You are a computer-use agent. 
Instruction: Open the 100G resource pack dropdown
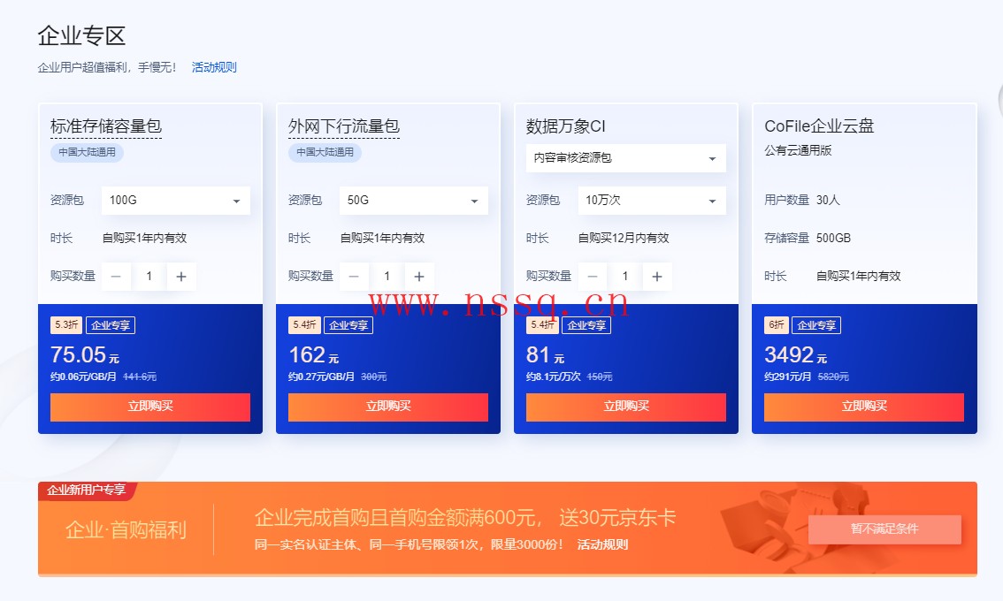(176, 201)
